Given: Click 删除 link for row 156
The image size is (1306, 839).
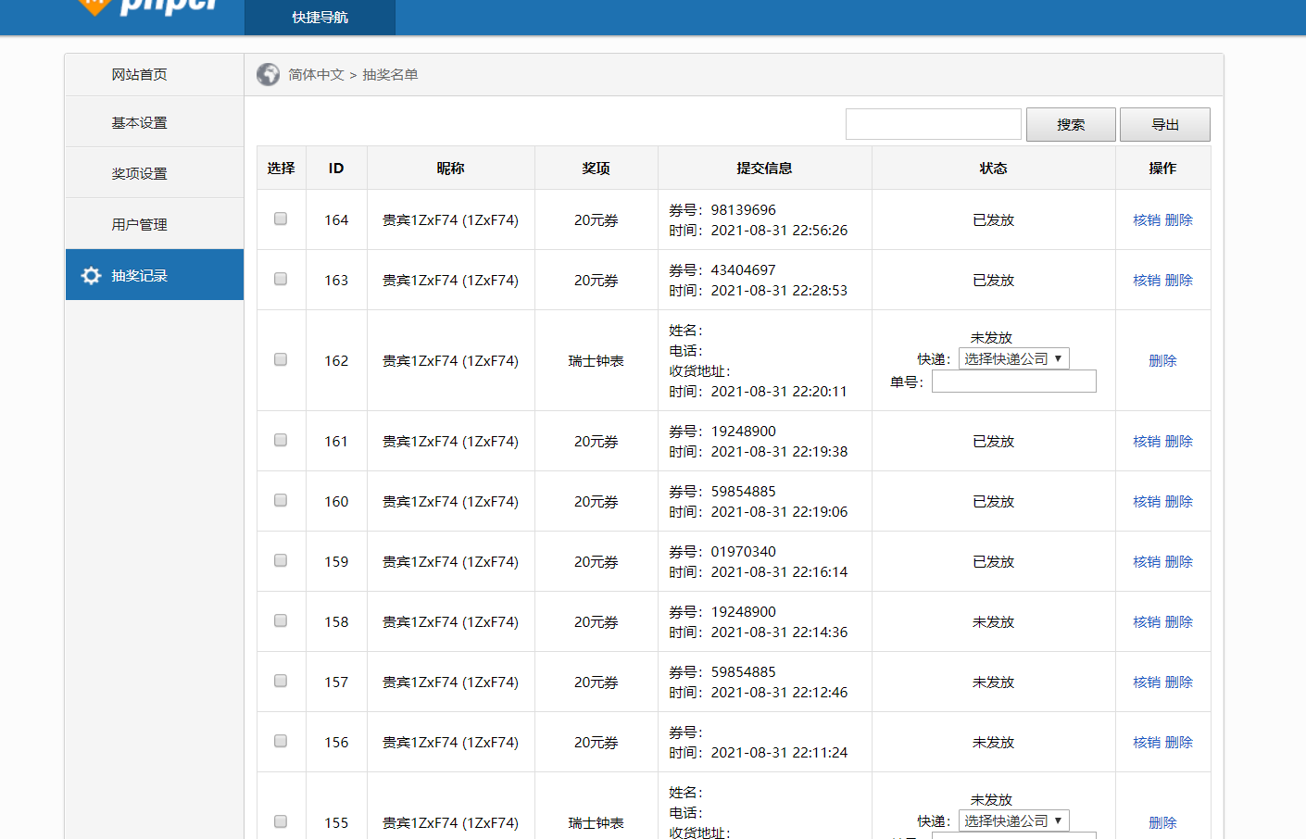Looking at the screenshot, I should click(1179, 743).
